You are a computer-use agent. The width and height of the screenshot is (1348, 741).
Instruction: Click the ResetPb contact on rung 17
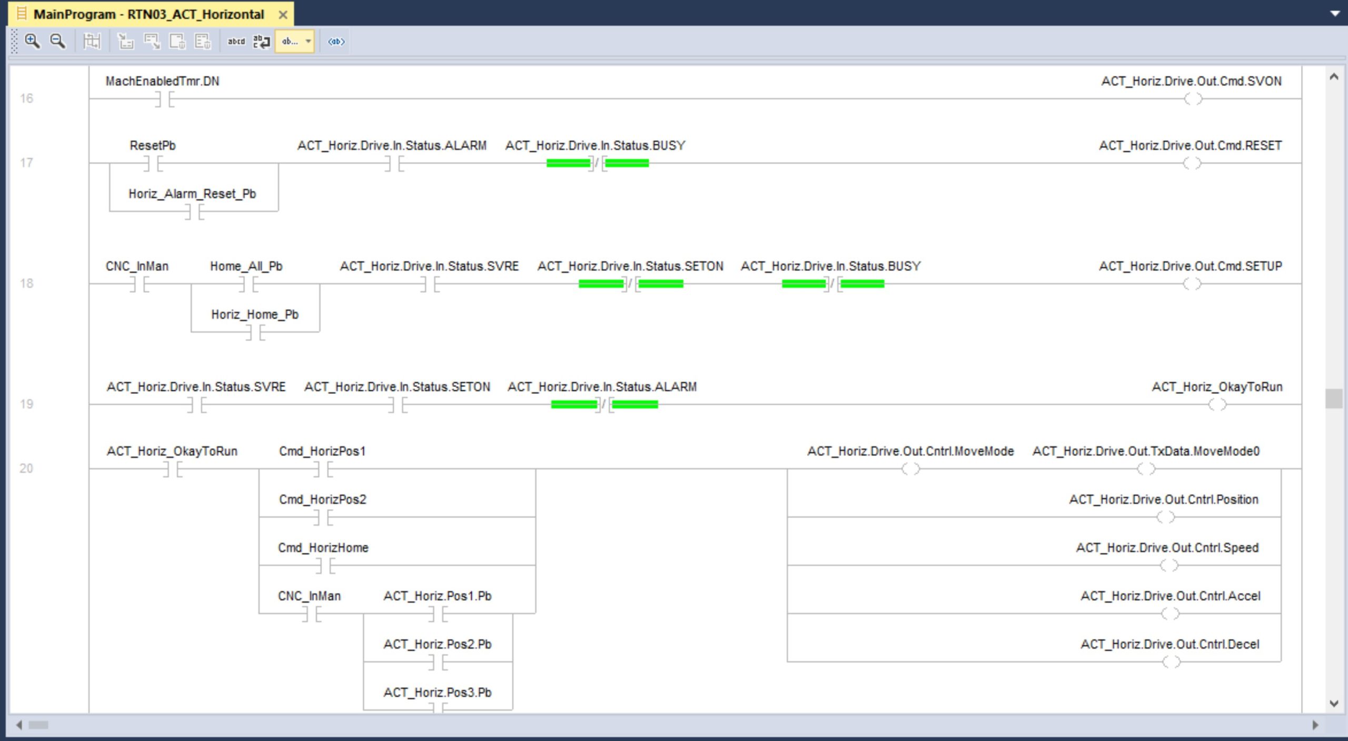[x=153, y=163]
